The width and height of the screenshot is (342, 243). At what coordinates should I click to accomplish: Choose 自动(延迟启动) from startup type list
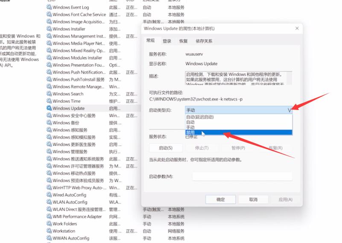point(239,117)
